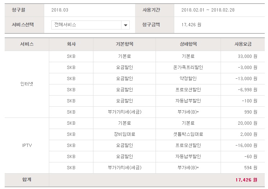
Task: Select the 2018.03 billing month value
Action: [x=57, y=10]
